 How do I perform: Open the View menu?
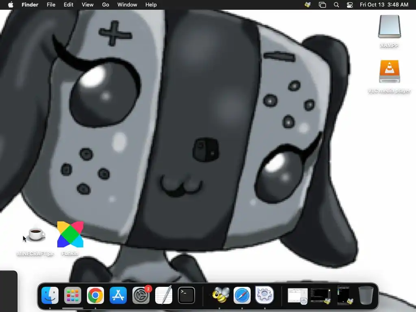(x=88, y=5)
